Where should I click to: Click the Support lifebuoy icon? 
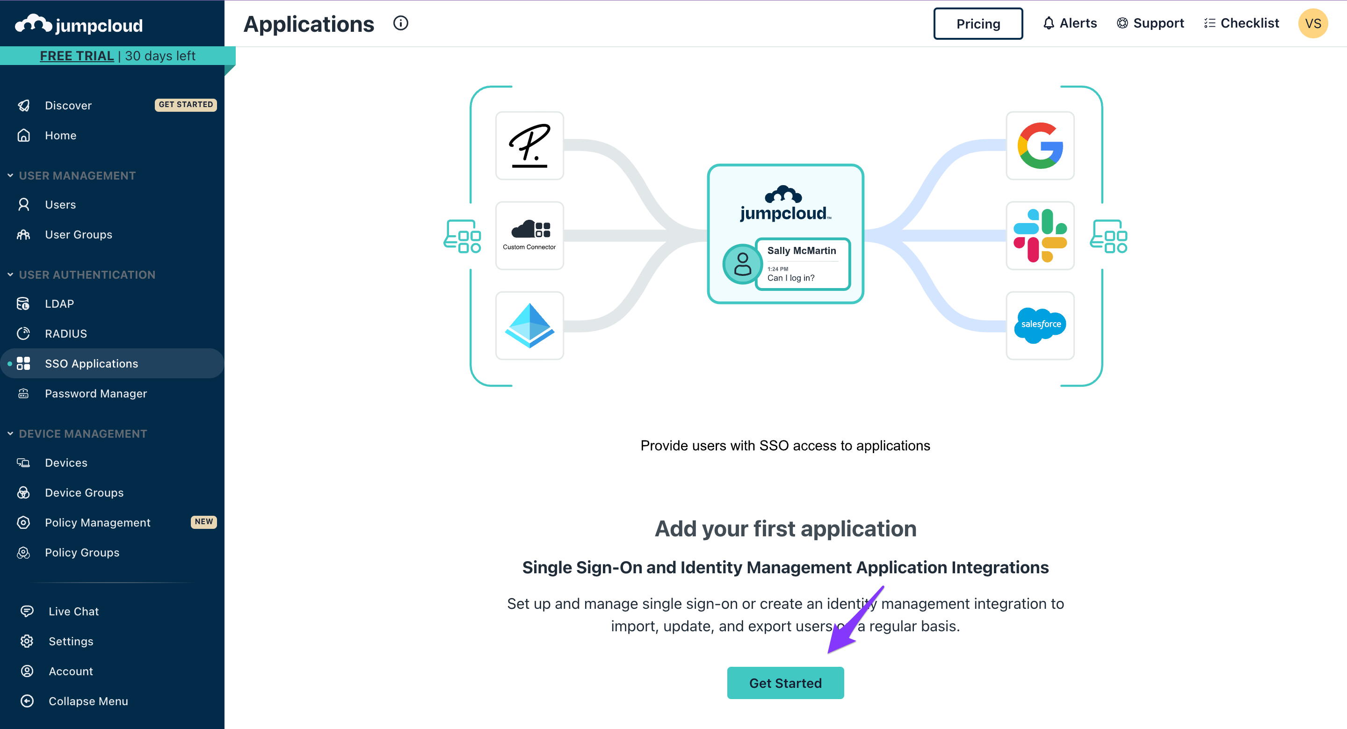[1122, 23]
